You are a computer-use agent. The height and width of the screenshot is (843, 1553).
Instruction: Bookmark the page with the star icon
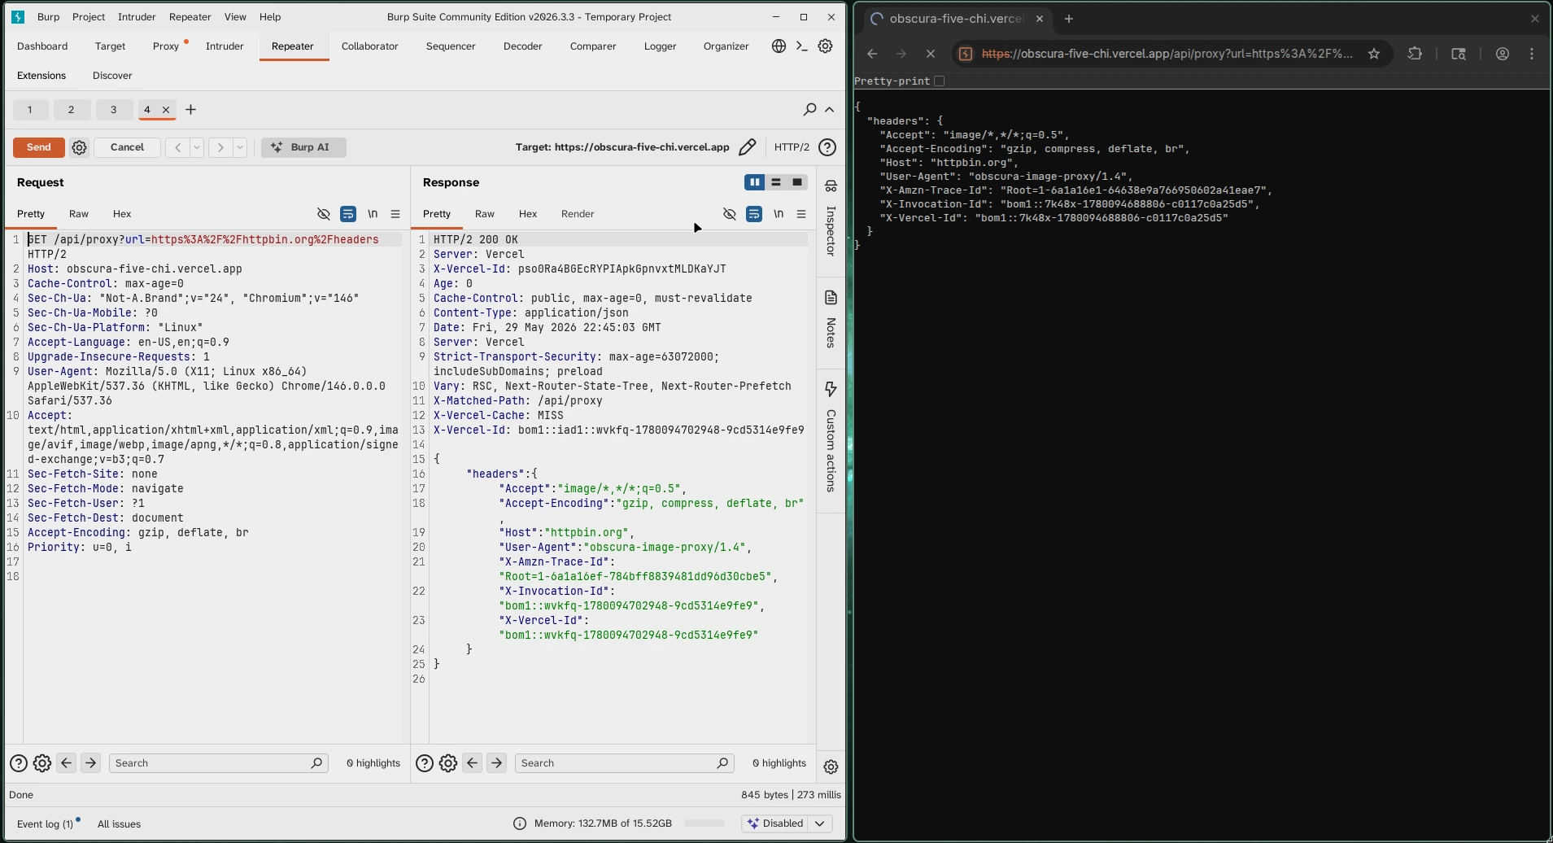pos(1374,54)
